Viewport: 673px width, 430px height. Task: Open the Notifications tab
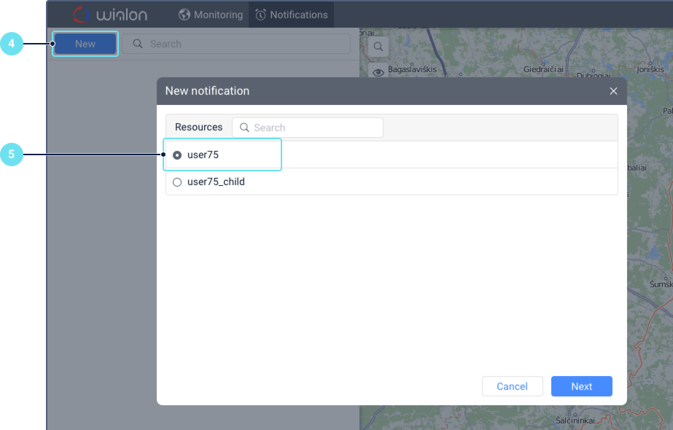(x=292, y=15)
